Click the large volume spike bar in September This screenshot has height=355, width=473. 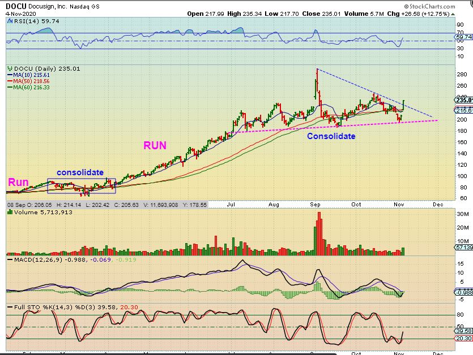[x=319, y=233]
